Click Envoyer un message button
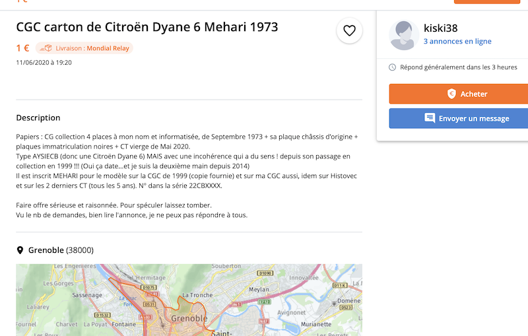The height and width of the screenshot is (336, 528). point(459,118)
